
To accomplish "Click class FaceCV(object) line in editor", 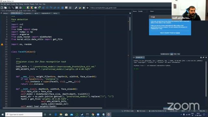I will pyautogui.click(x=24, y=52).
